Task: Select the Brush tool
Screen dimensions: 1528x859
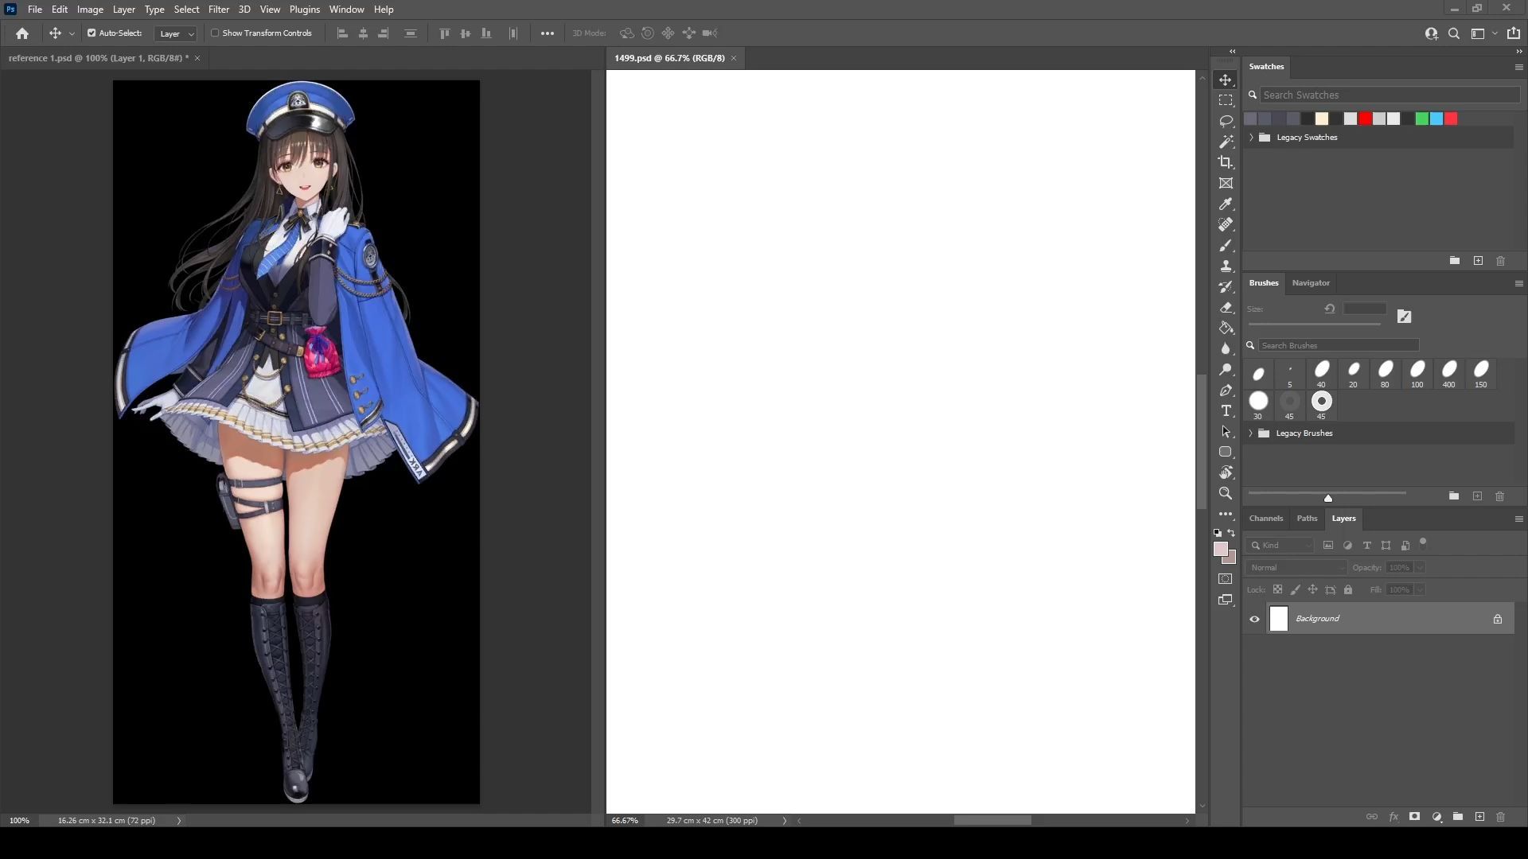Action: [1226, 245]
